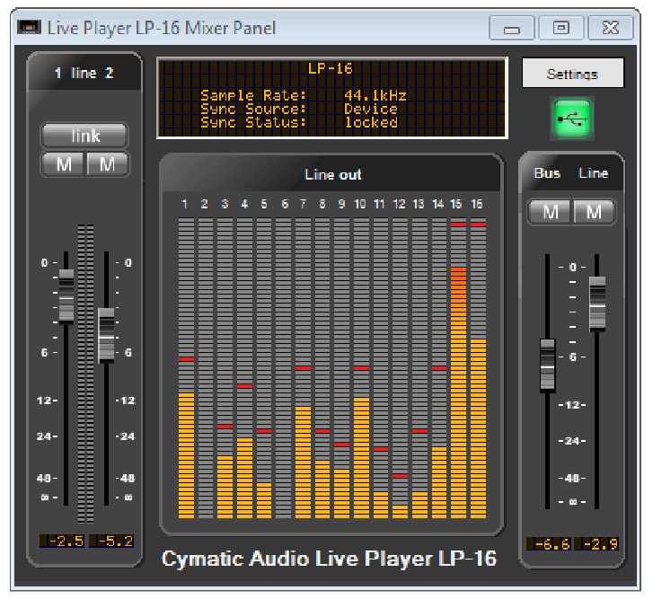The width and height of the screenshot is (653, 599).
Task: Click the Line fader handle on right
Action: tap(597, 304)
